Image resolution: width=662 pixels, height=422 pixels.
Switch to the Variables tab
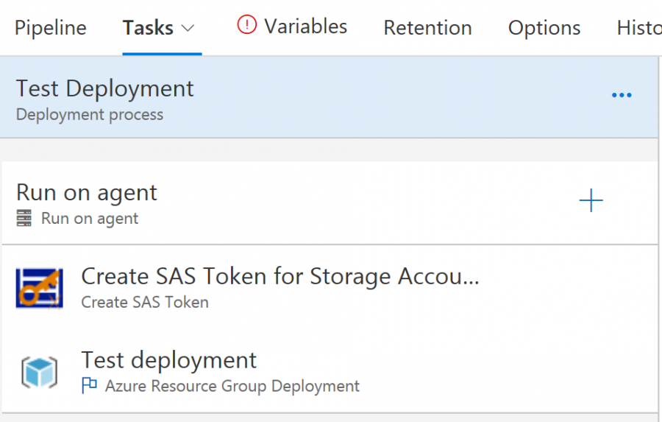[305, 27]
